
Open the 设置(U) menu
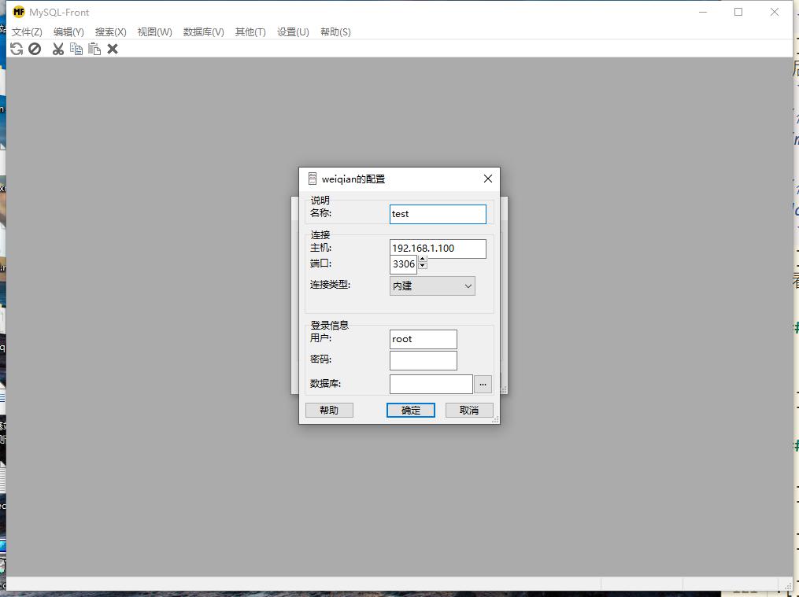tap(293, 32)
